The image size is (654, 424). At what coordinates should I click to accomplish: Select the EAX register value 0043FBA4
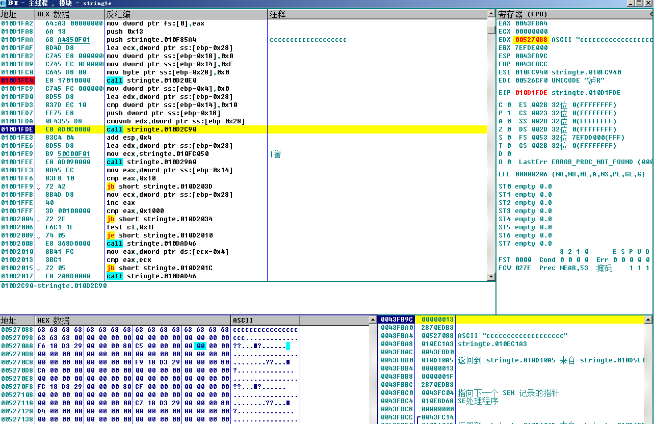(531, 23)
